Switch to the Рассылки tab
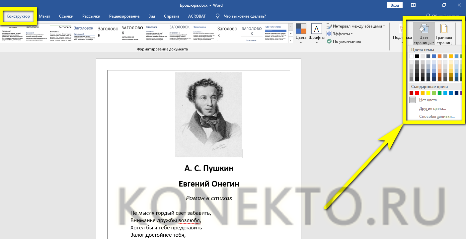This screenshot has height=239, width=466. (91, 16)
